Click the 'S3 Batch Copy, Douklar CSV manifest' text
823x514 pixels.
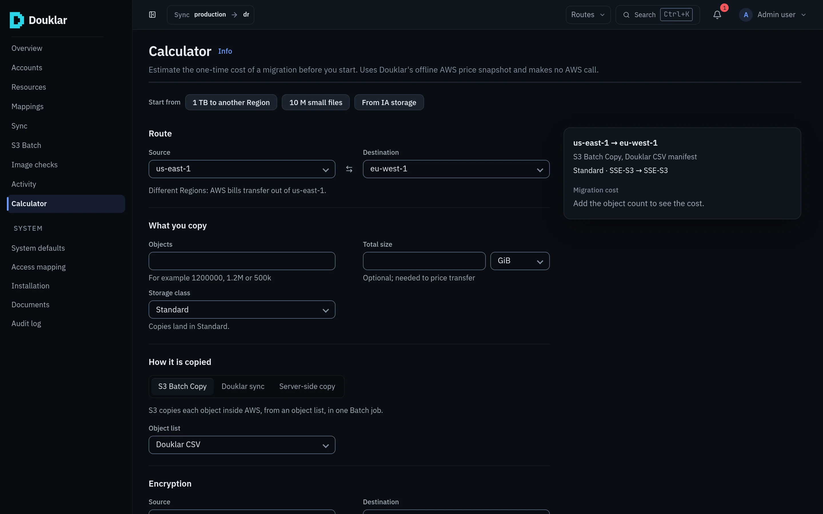click(x=635, y=157)
